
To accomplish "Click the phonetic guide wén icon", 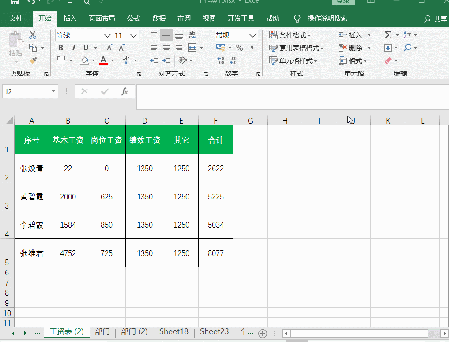I will coord(126,60).
